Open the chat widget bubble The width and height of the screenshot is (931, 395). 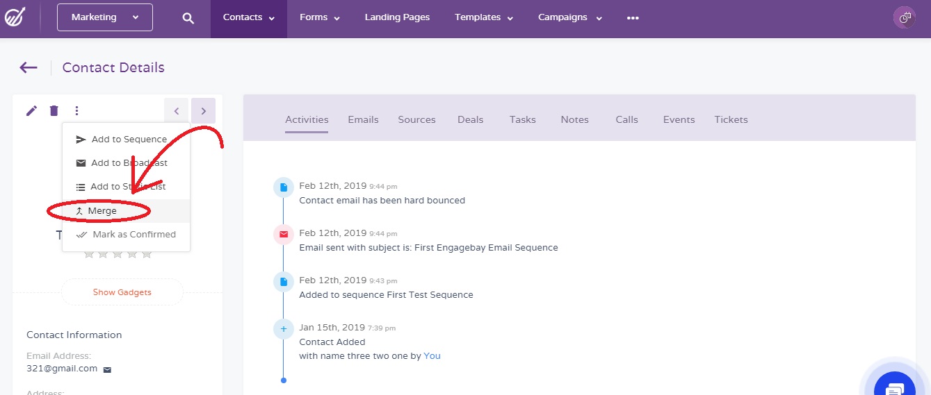(x=896, y=384)
